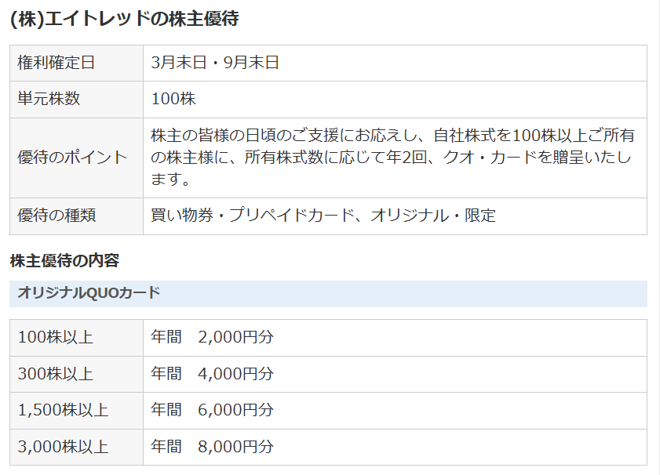Select the 権利確定日 row label
Image resolution: width=660 pixels, height=475 pixels.
pos(56,63)
